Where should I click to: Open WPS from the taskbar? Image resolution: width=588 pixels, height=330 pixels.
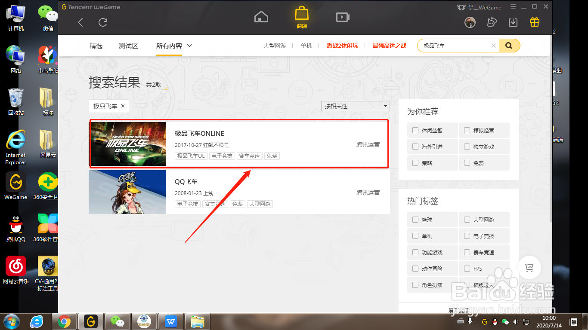(171, 321)
